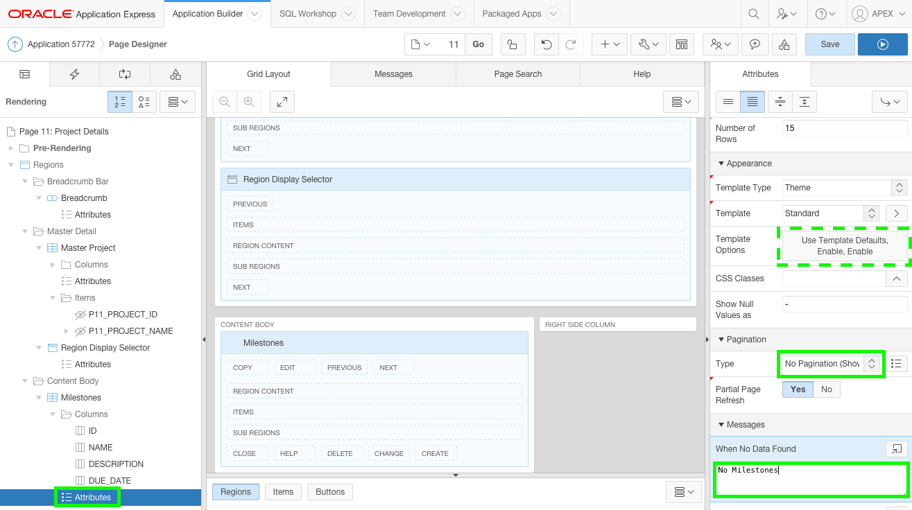The width and height of the screenshot is (912, 510).
Task: Undo the last change
Action: pyautogui.click(x=546, y=43)
